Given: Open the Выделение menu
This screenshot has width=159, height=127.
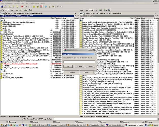Looking at the screenshot, I should (9, 4).
